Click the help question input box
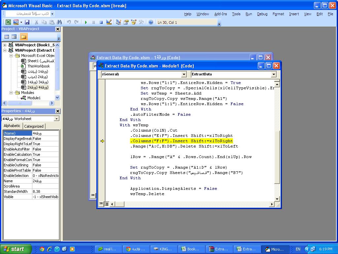 click(x=28, y=14)
